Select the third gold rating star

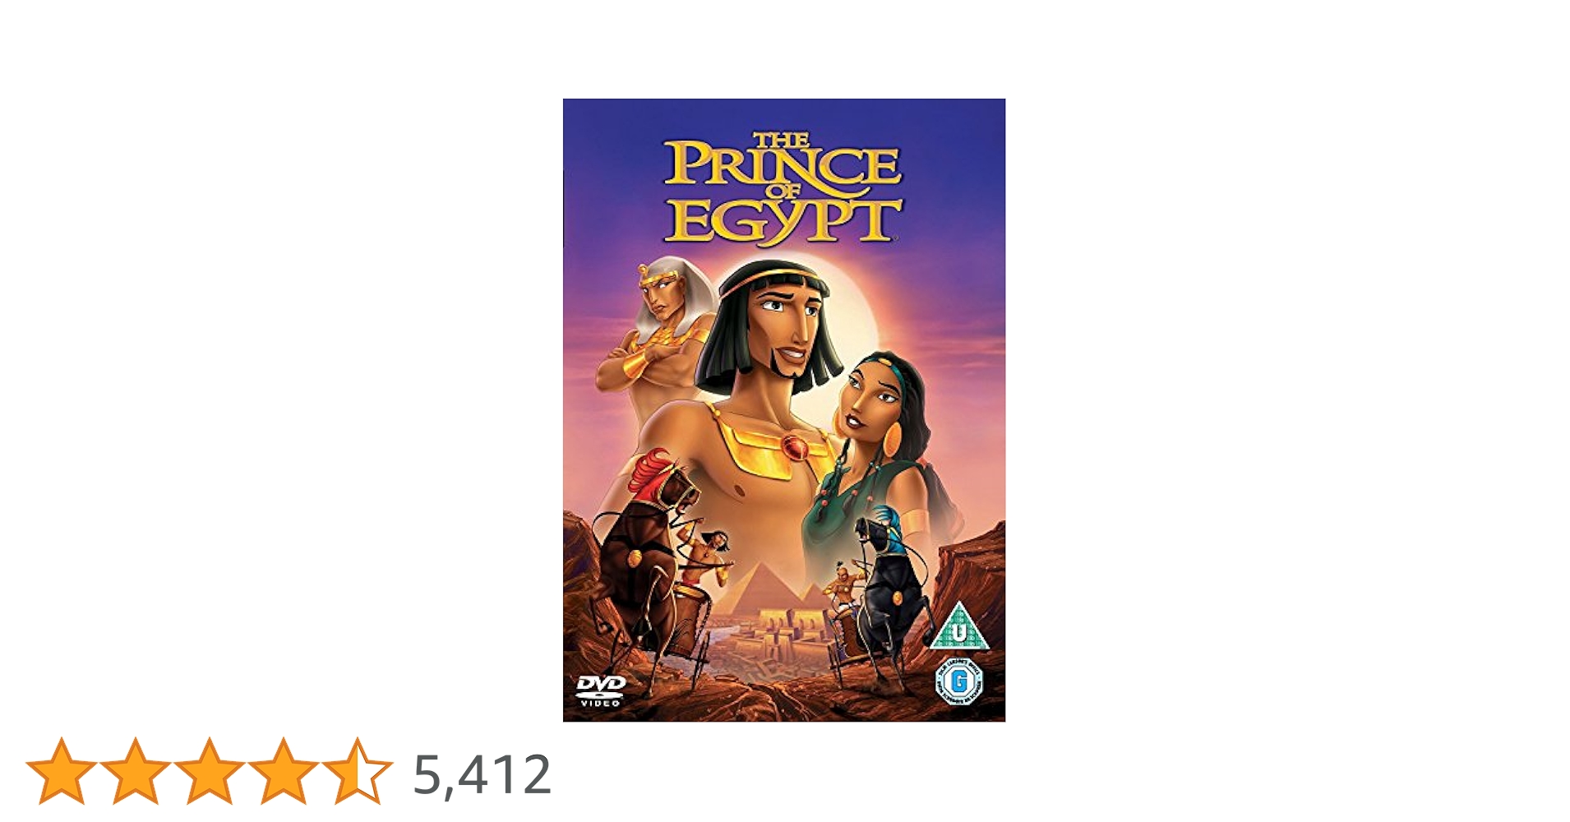tap(209, 771)
